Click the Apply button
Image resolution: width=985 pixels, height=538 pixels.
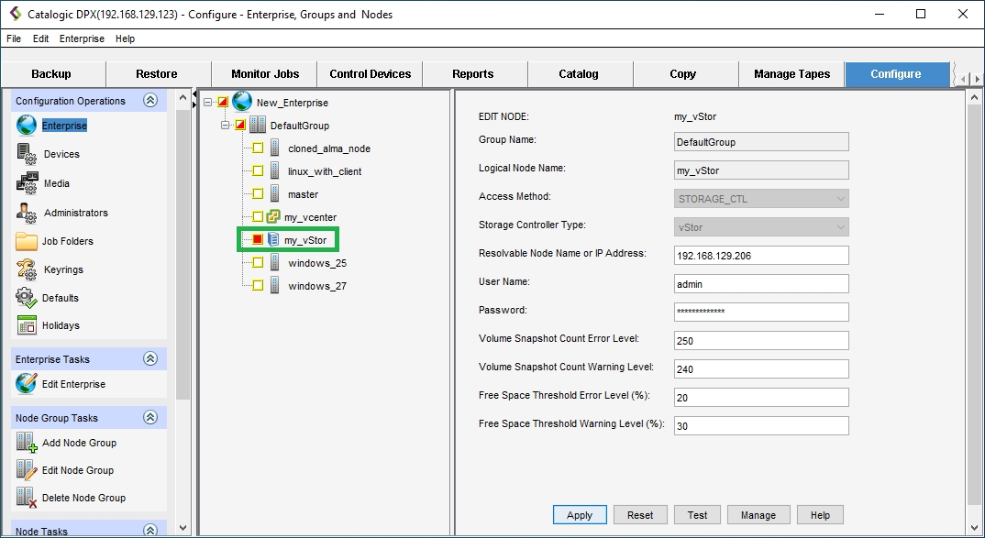pos(579,515)
